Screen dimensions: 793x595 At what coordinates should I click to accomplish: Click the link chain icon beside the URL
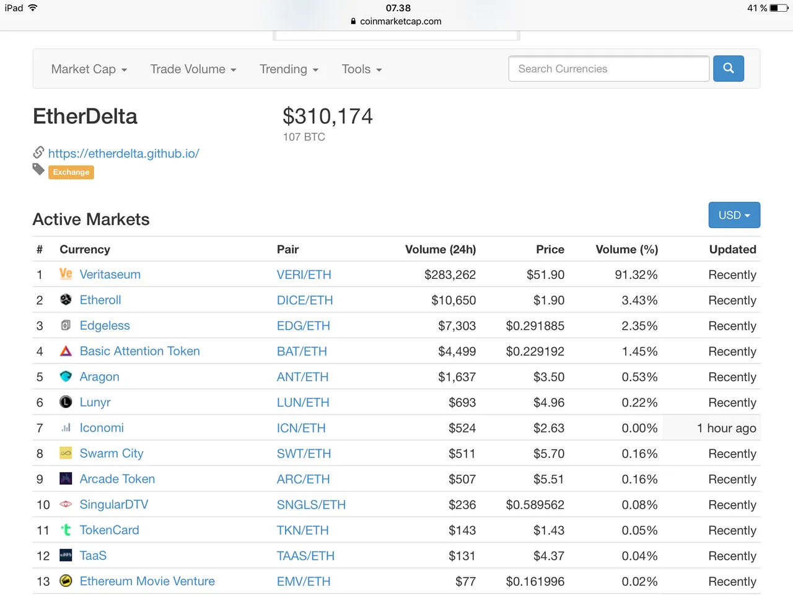click(x=38, y=152)
